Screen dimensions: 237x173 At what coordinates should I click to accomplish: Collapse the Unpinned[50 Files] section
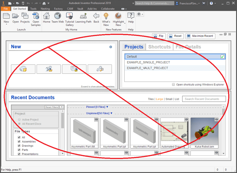[x=111, y=113]
